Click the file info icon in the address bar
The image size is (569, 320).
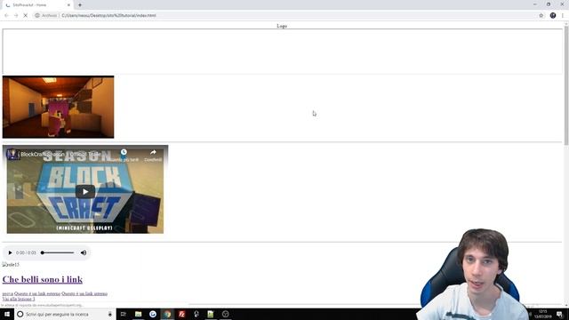point(37,16)
